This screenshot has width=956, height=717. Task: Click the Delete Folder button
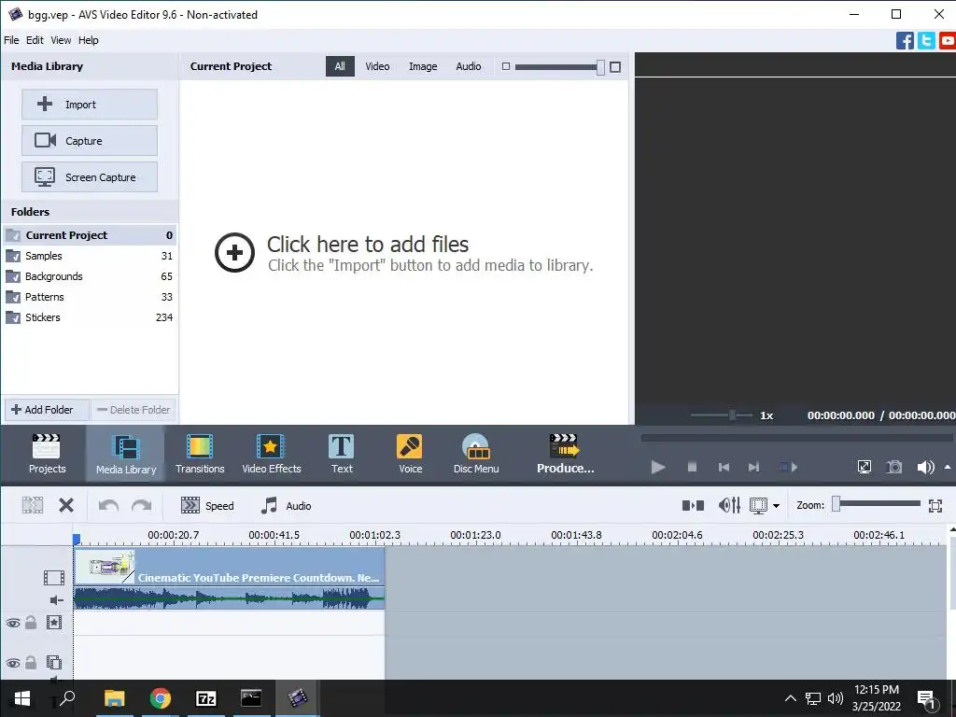tap(134, 410)
